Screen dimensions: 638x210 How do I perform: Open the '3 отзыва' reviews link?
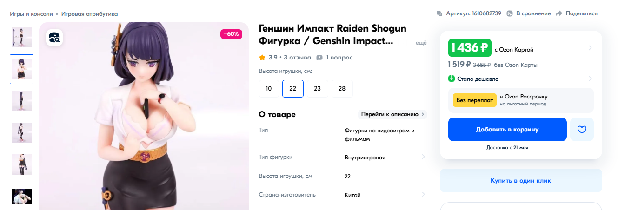click(x=298, y=58)
